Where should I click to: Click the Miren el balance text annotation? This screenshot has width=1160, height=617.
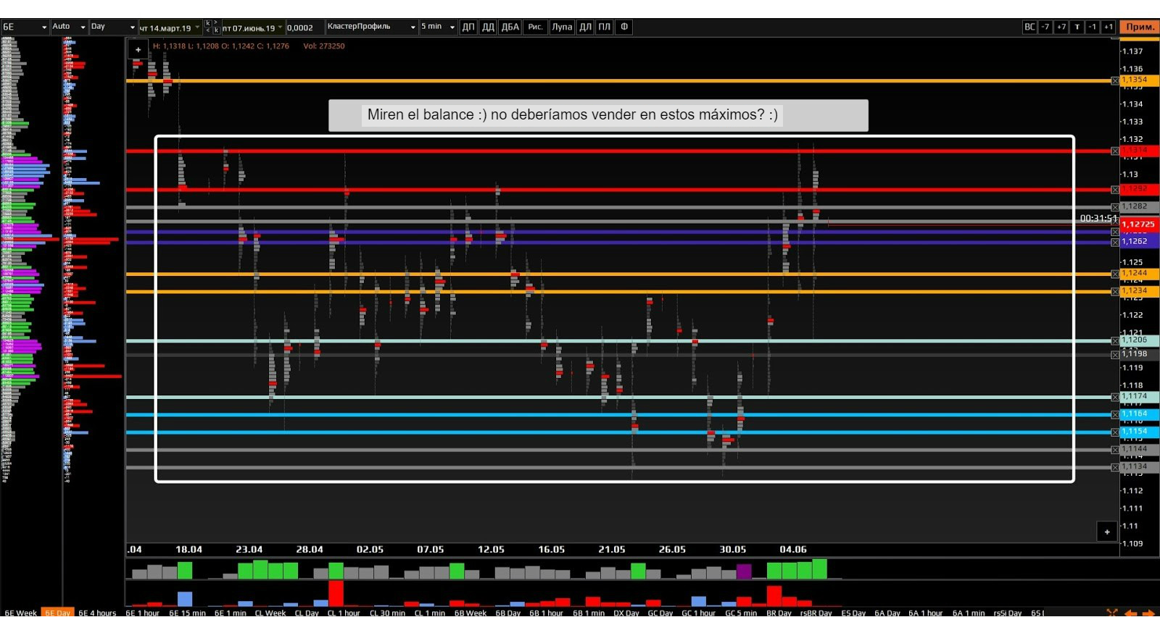tap(573, 114)
